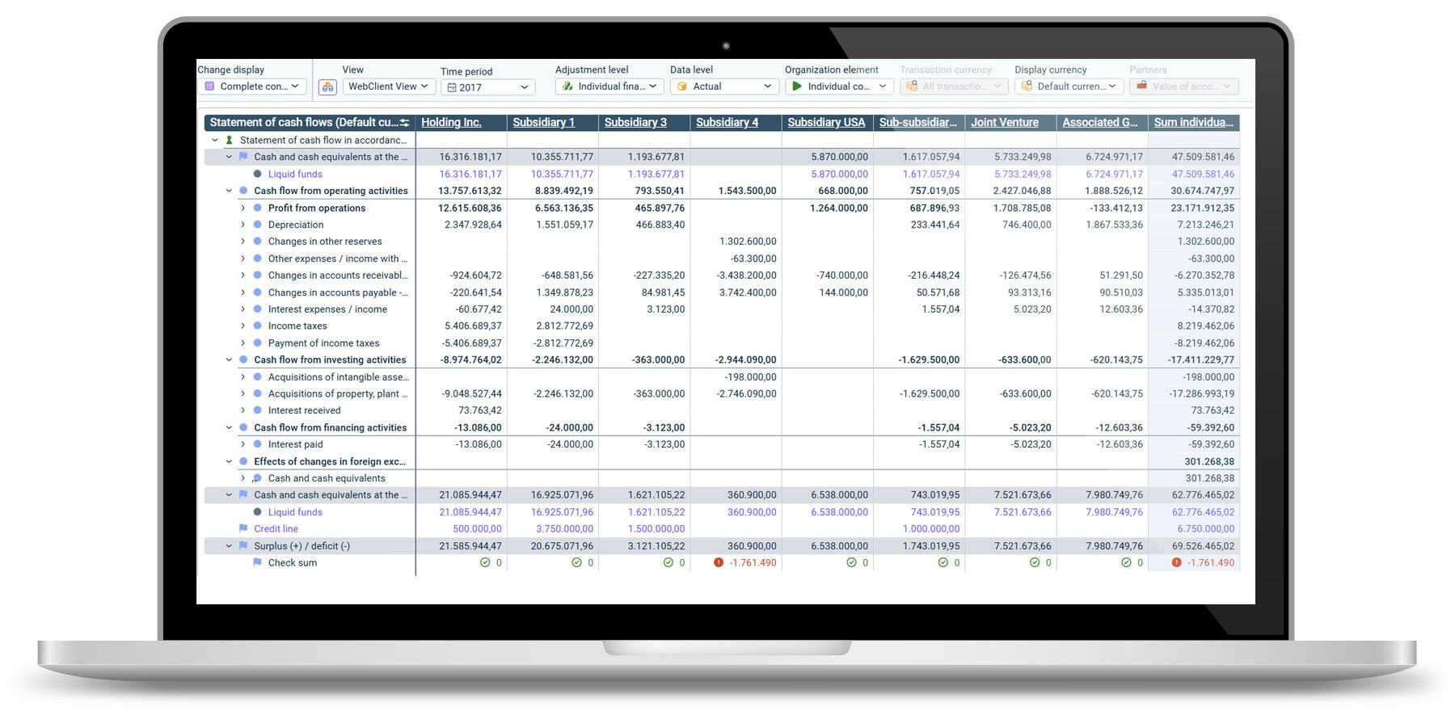Screen dimensions: 1455x715
Task: Click the green check icon under Subsidiary USA
Action: tap(851, 562)
